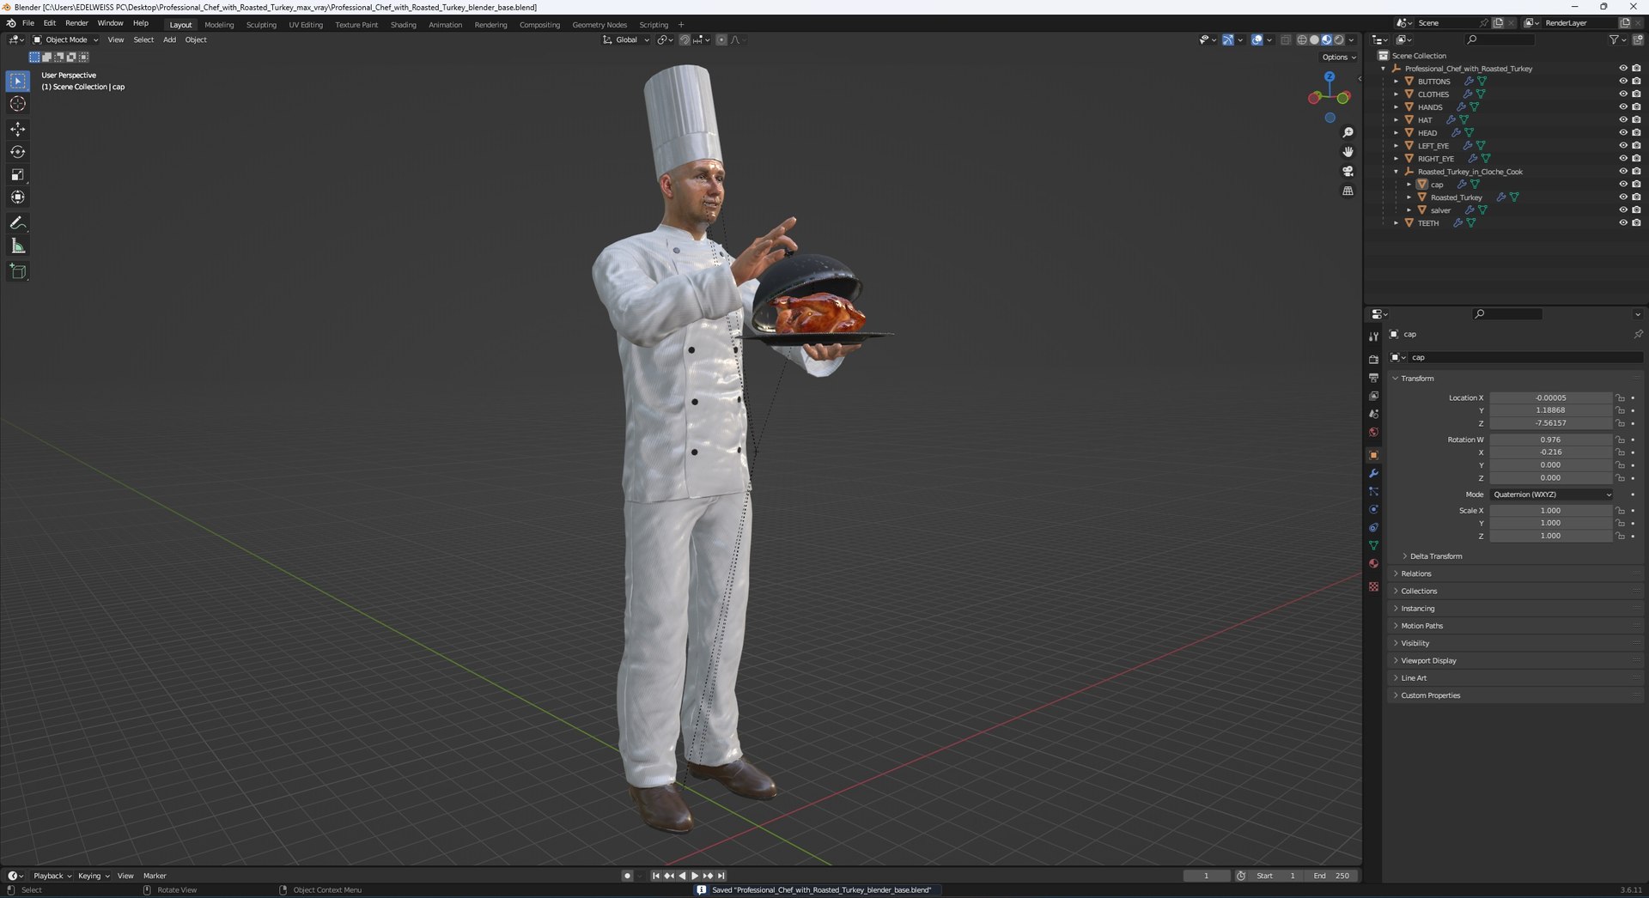Click Keying in timeline header
This screenshot has width=1649, height=898.
93,876
